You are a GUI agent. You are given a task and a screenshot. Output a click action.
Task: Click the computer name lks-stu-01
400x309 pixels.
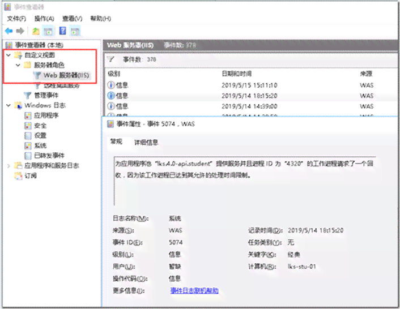click(x=302, y=267)
